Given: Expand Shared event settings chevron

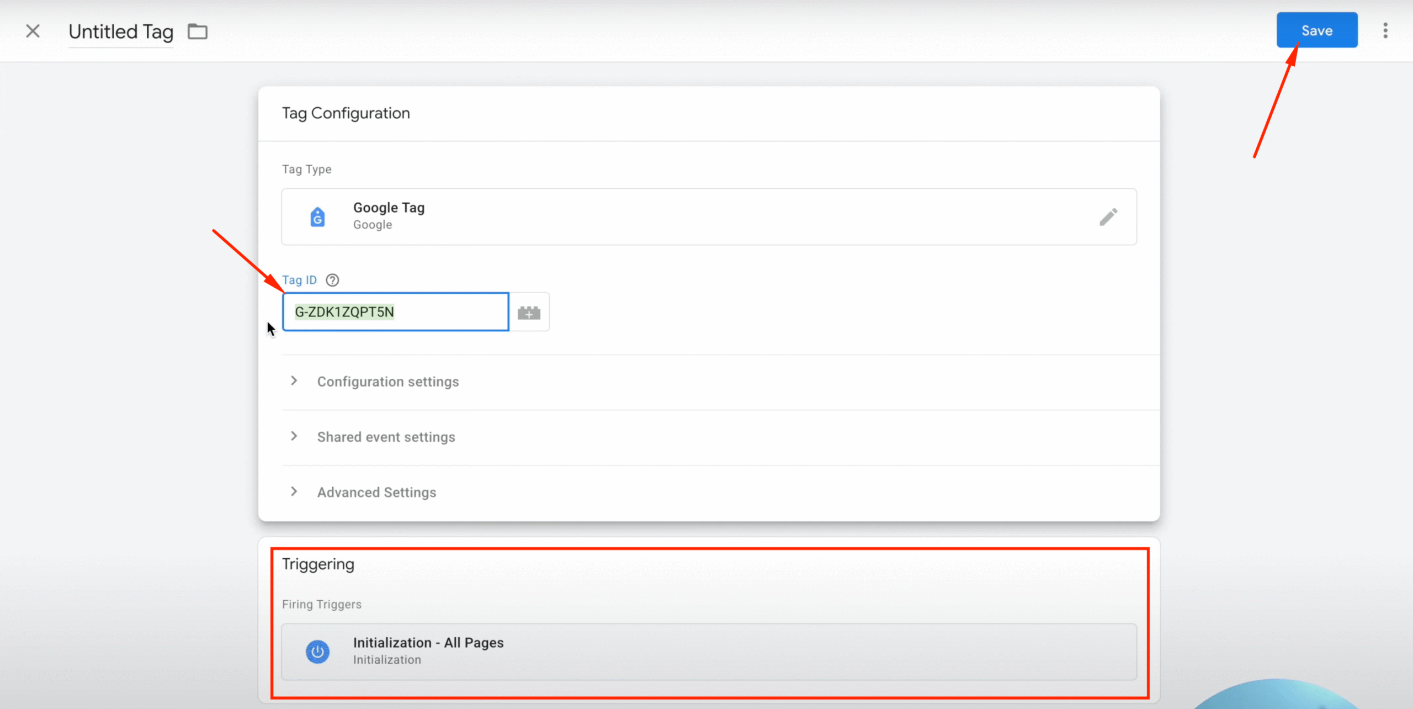Looking at the screenshot, I should (x=294, y=436).
